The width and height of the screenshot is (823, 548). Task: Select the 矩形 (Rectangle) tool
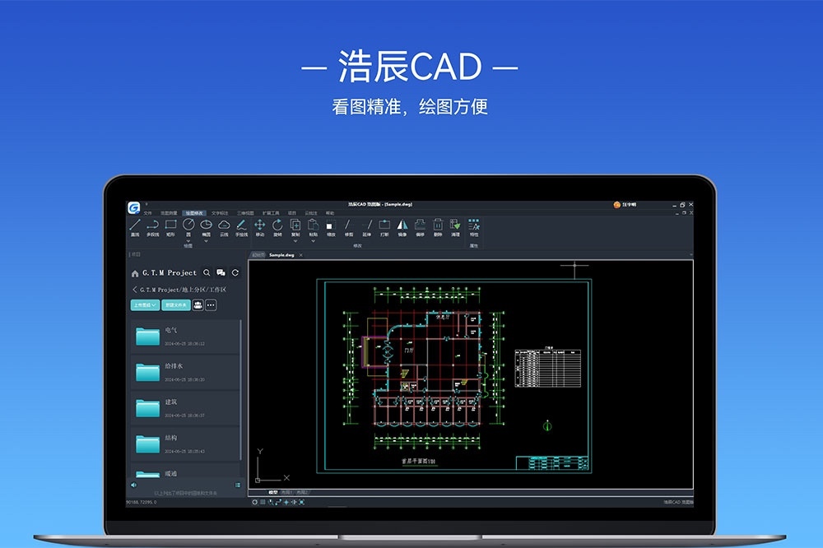(x=170, y=225)
